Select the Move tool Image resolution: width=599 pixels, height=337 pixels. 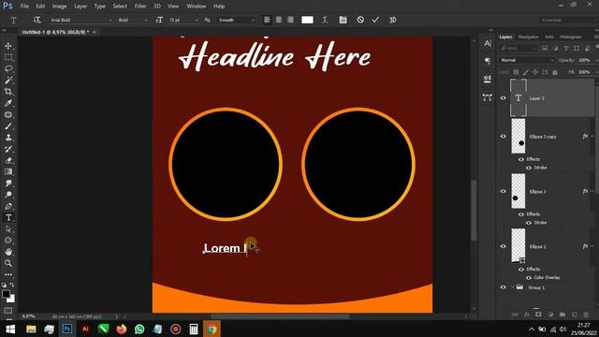8,46
